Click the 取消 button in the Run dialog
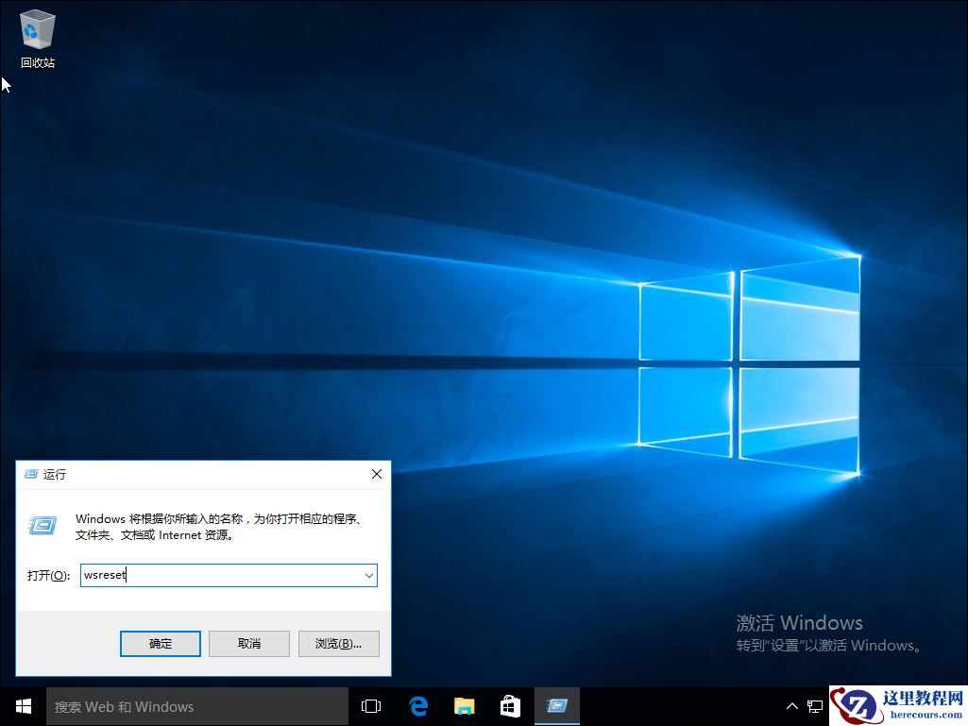968x726 pixels. tap(248, 643)
